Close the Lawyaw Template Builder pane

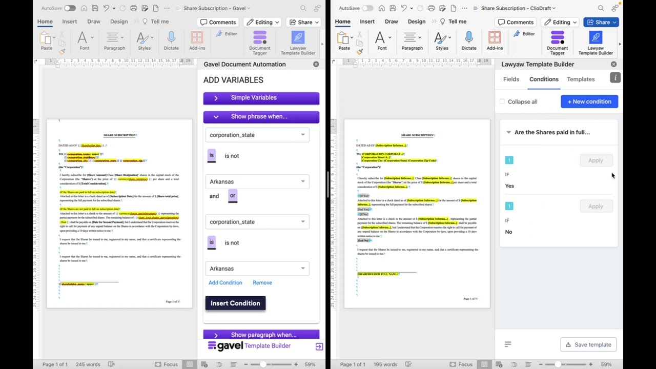tap(613, 64)
